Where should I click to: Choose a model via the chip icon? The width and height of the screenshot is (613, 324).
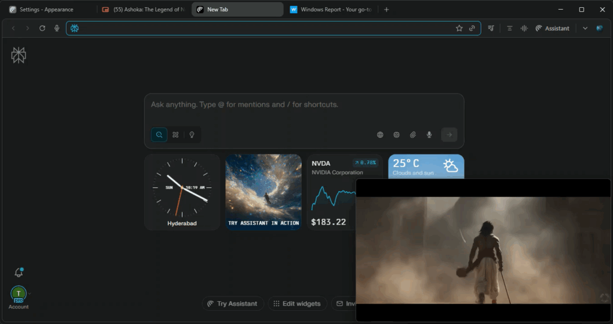pyautogui.click(x=396, y=135)
